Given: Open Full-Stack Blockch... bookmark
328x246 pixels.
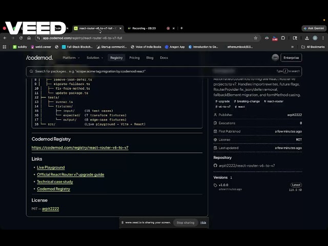Looking at the screenshot, I should pyautogui.click(x=77, y=47).
